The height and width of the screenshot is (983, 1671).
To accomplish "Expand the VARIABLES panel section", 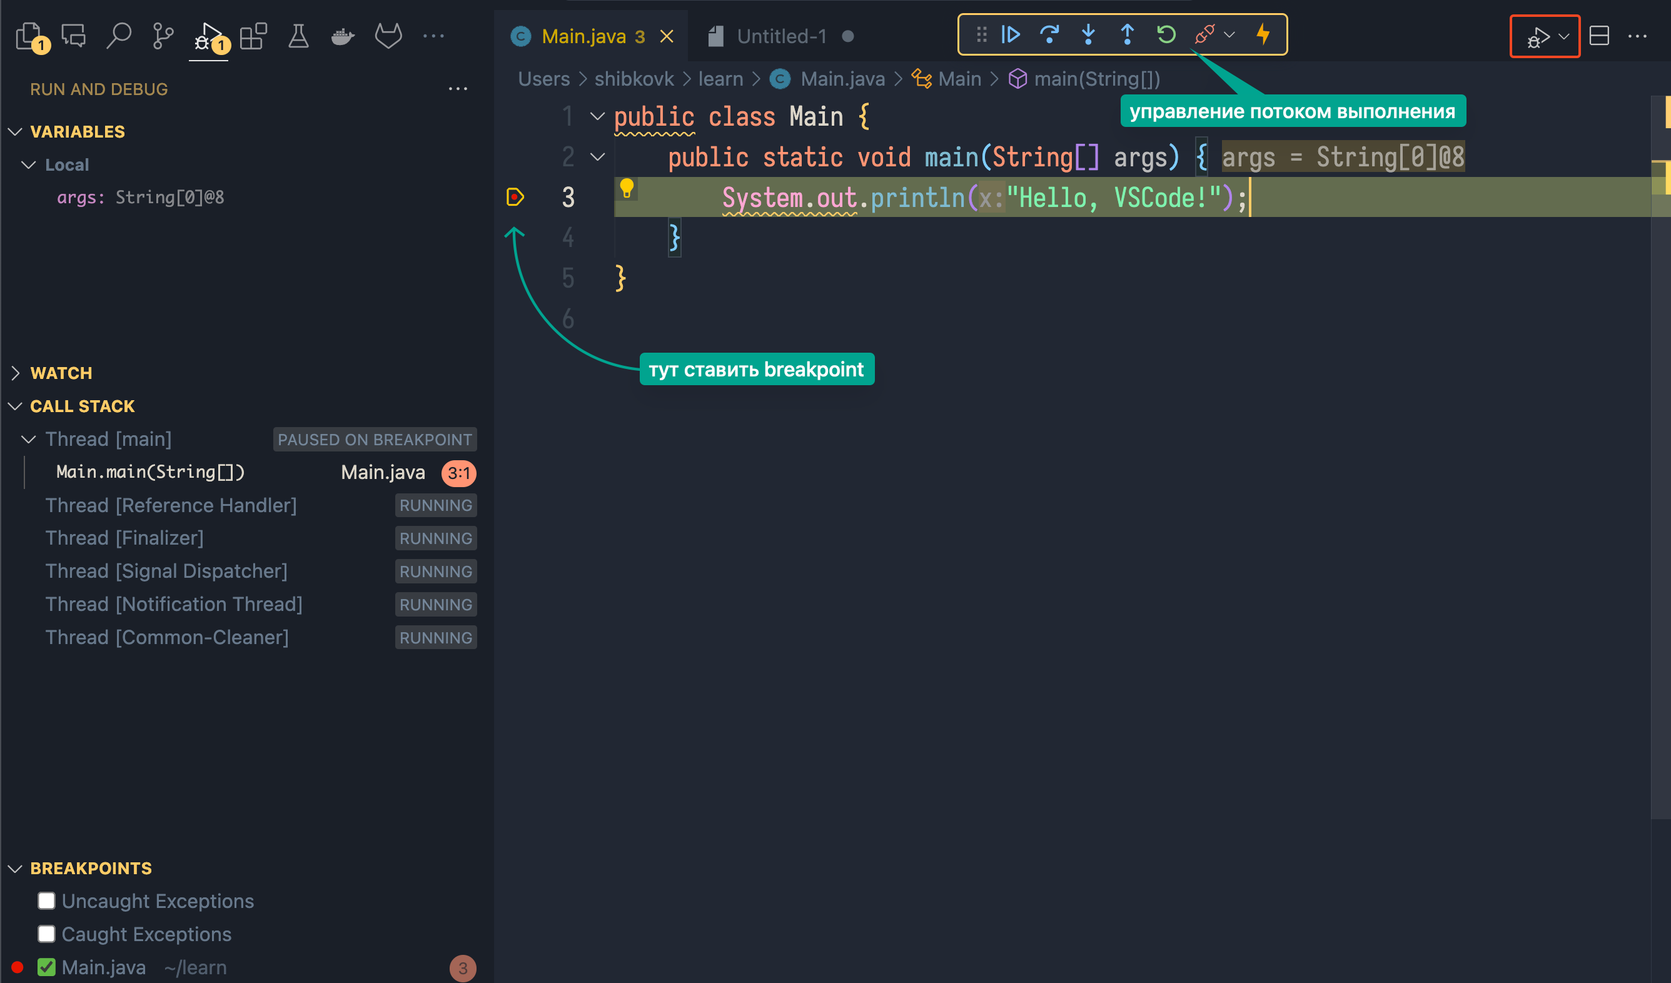I will pyautogui.click(x=14, y=130).
